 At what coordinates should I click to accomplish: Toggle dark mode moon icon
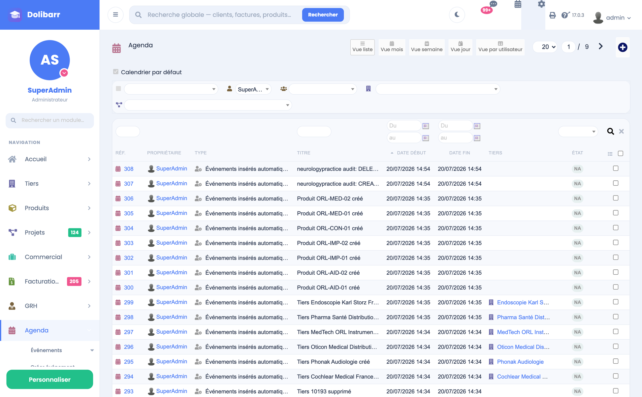point(457,15)
